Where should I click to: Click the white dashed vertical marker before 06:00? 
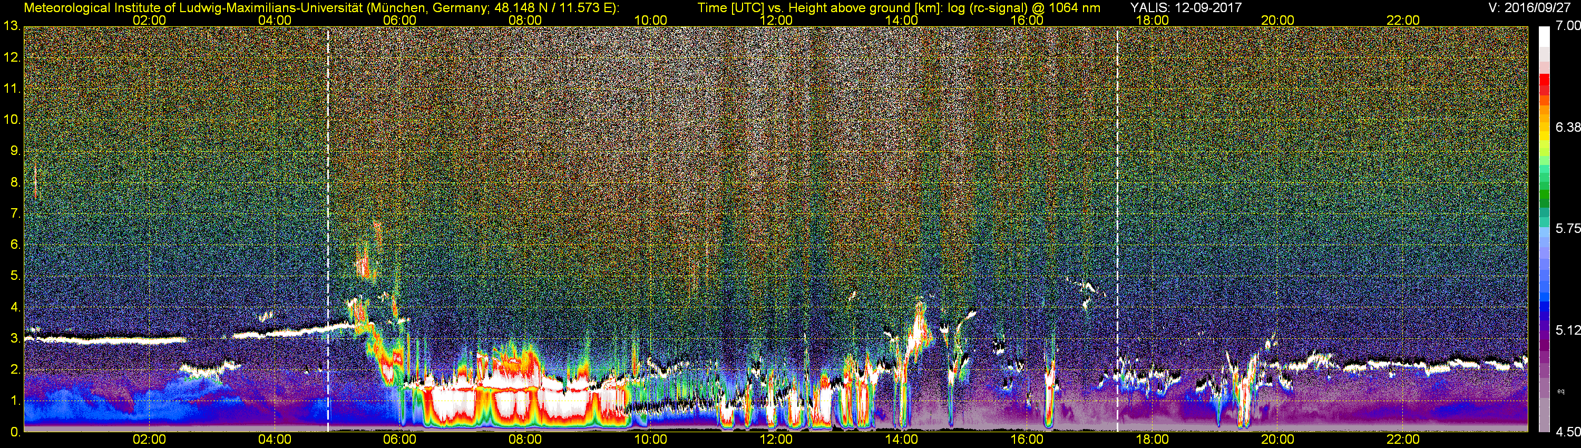pos(328,229)
